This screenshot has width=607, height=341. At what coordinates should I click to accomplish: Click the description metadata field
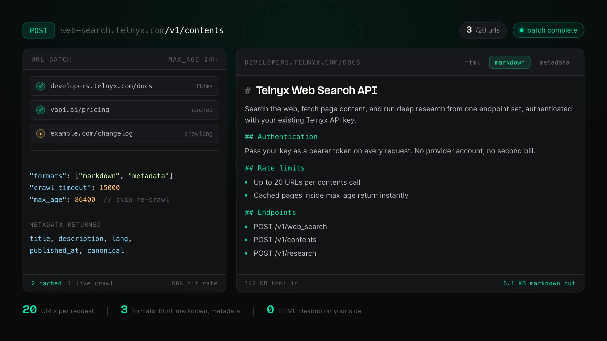(x=81, y=239)
